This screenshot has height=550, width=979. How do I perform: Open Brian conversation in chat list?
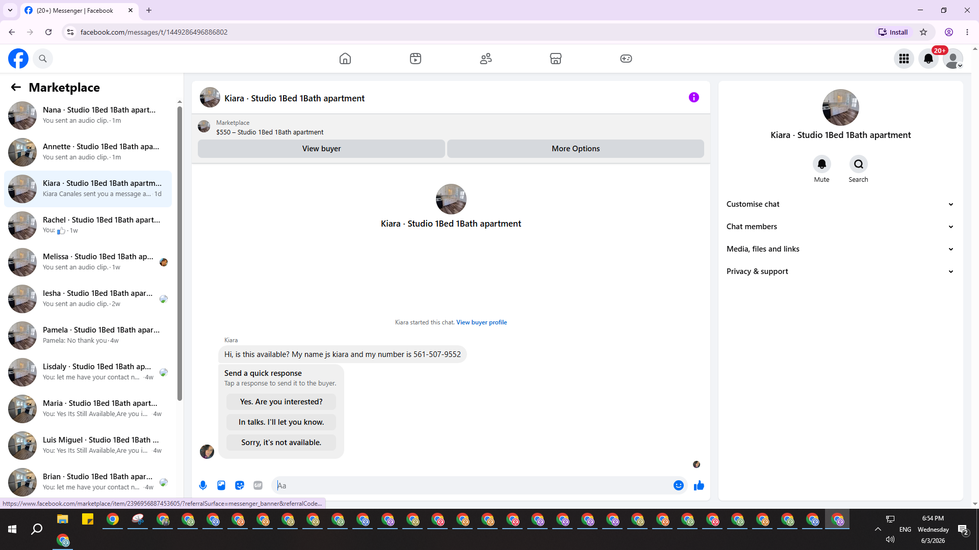(x=88, y=482)
